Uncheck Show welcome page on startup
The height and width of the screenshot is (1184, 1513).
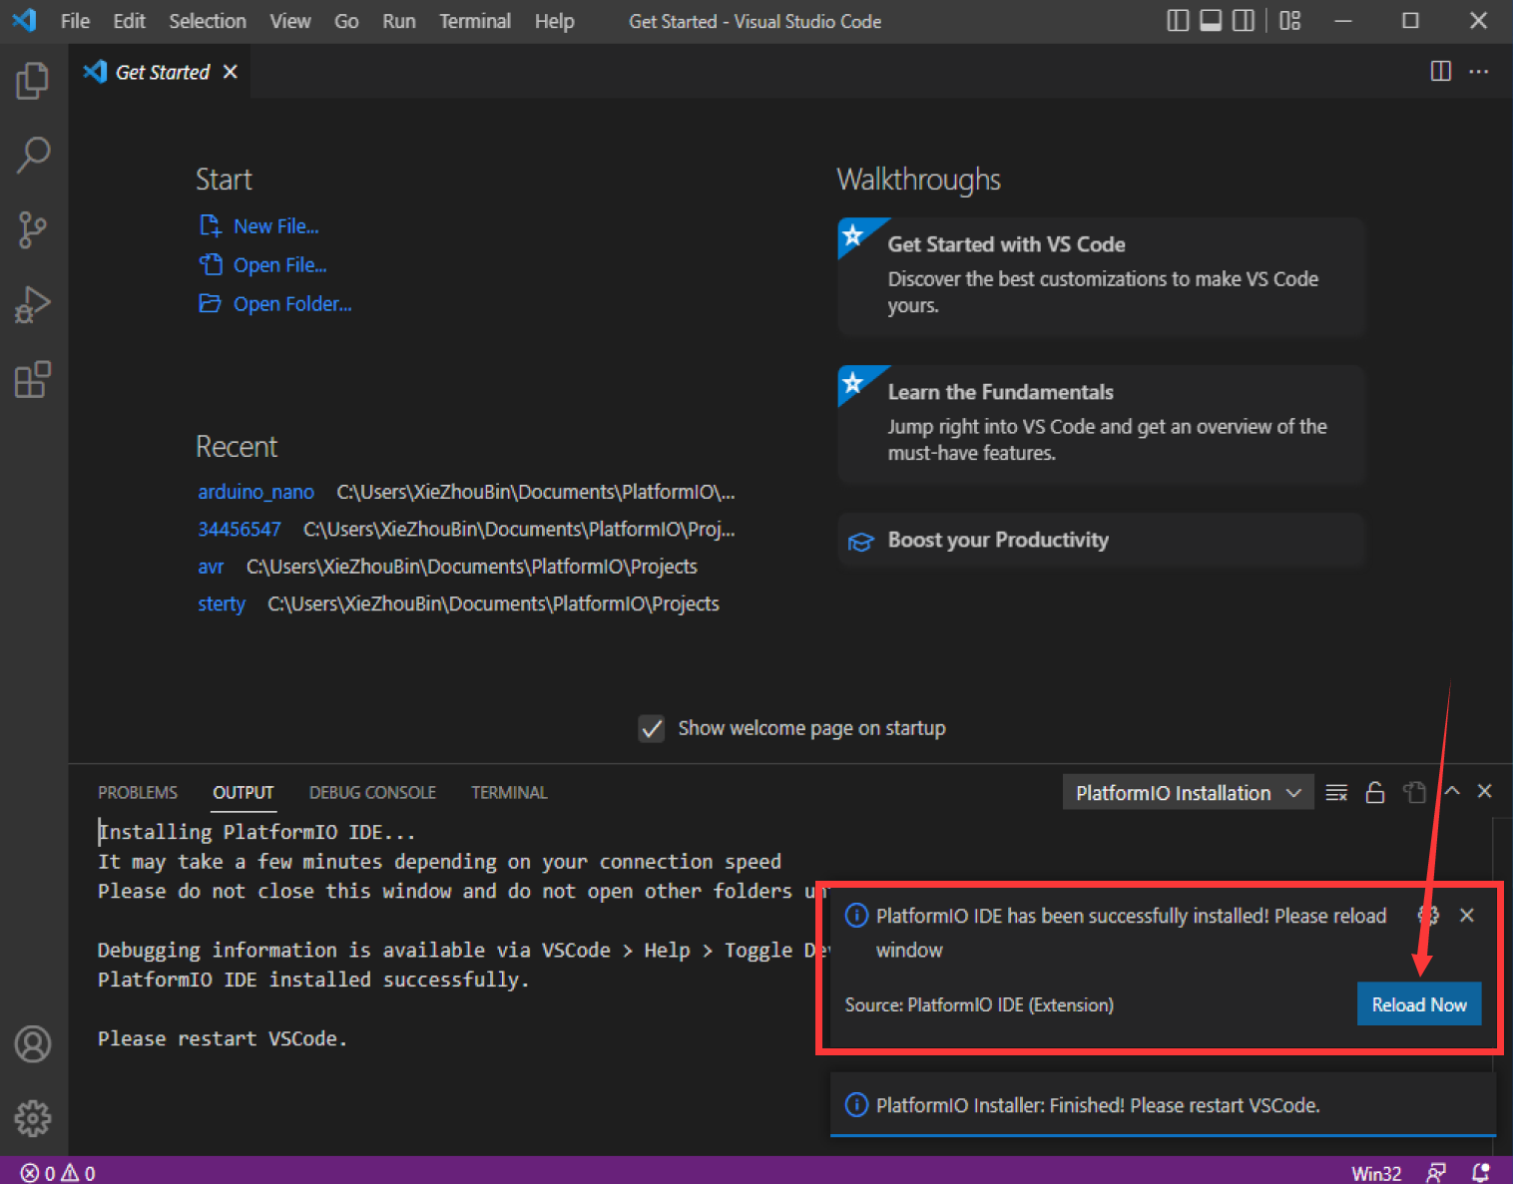[x=651, y=728]
